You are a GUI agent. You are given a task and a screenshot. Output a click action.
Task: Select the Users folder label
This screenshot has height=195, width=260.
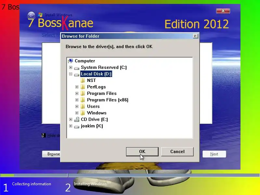click(93, 106)
